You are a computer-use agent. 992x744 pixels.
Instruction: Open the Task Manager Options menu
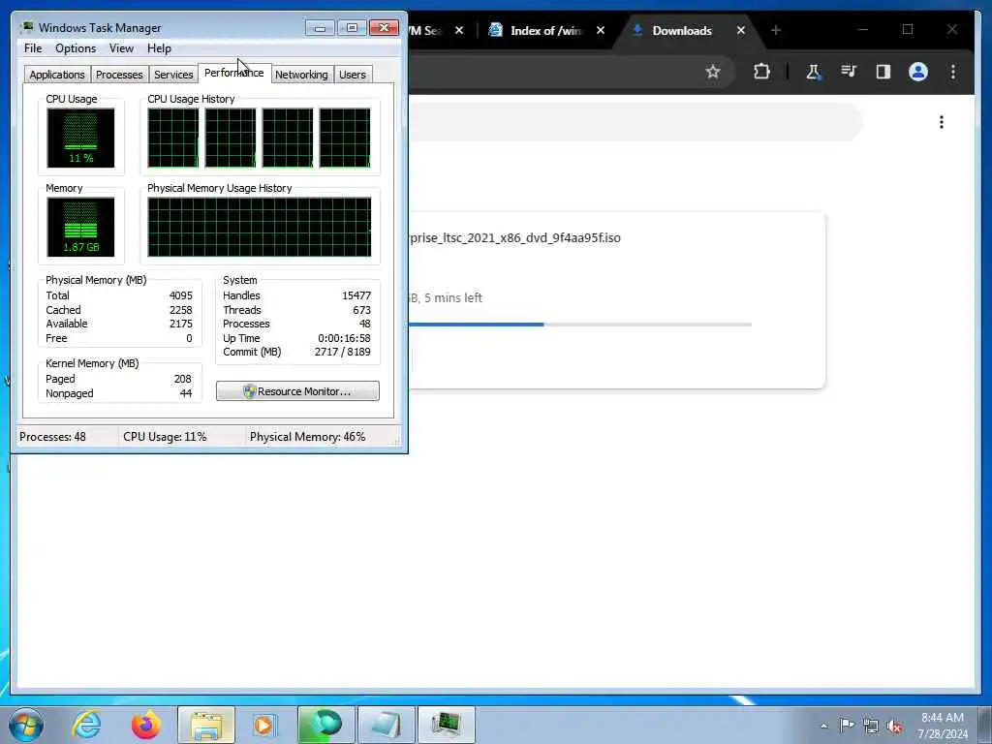click(x=76, y=48)
